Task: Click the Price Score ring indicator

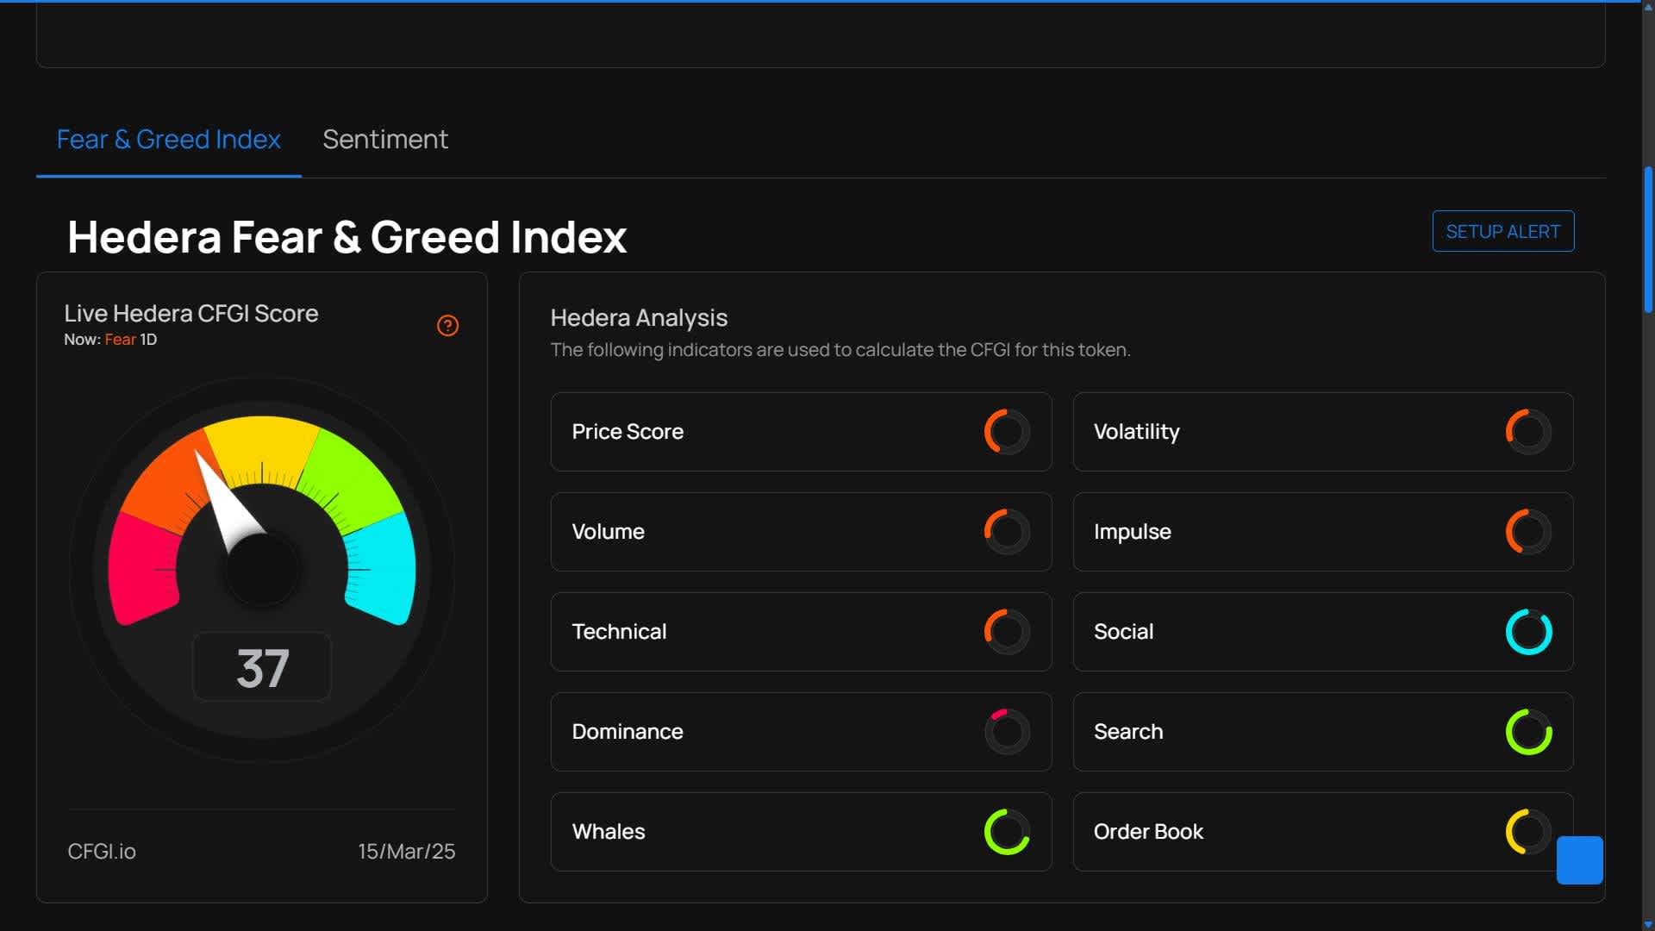Action: (1007, 432)
